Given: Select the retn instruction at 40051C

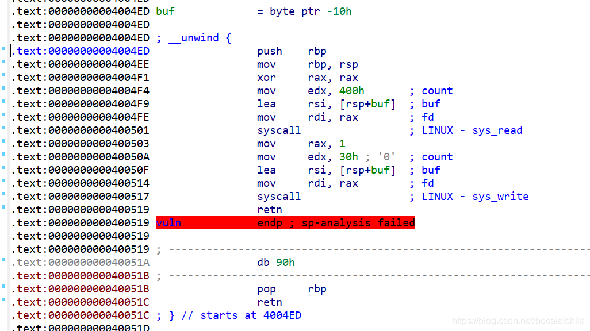Looking at the screenshot, I should click(x=270, y=302).
